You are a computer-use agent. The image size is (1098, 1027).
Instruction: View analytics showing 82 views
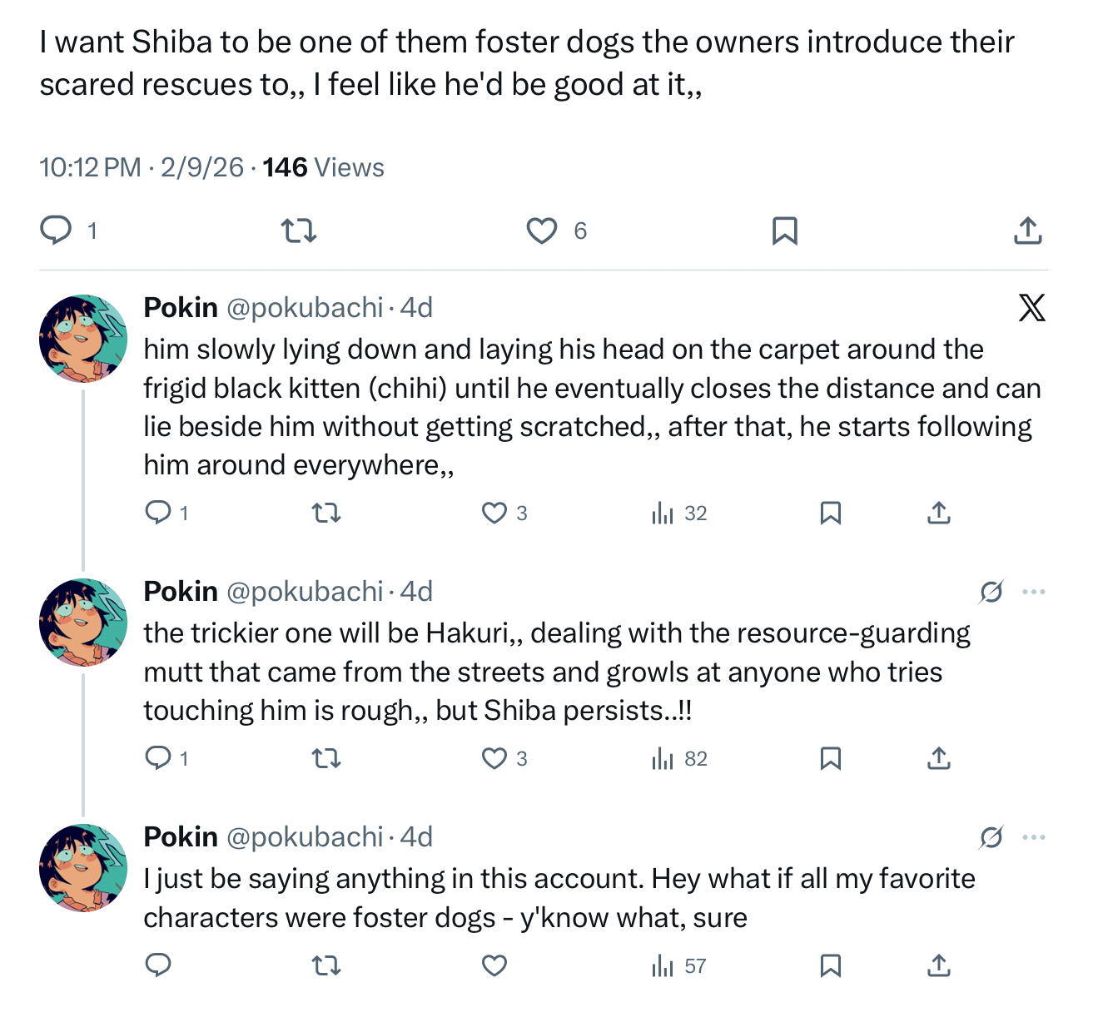coord(678,758)
